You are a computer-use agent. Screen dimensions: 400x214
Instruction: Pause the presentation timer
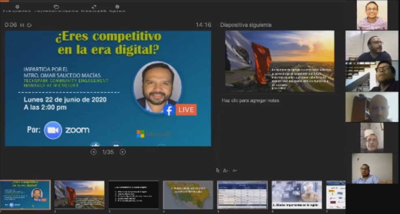tap(22, 25)
